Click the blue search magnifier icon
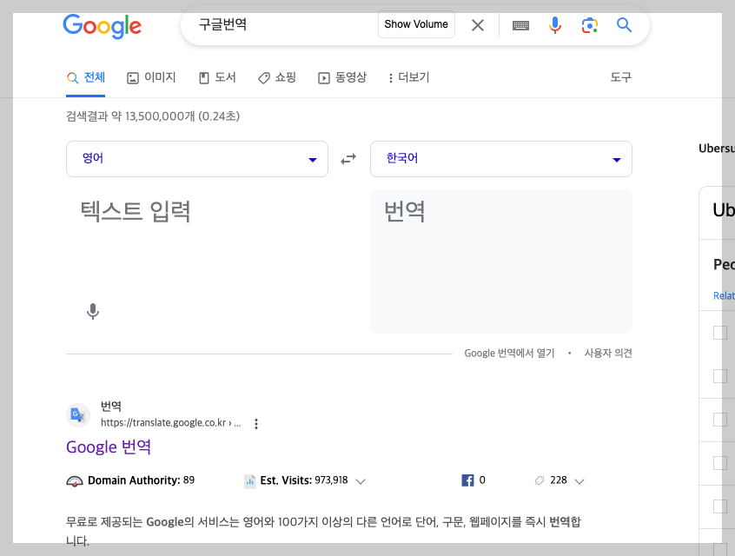The width and height of the screenshot is (735, 556). pyautogui.click(x=624, y=25)
